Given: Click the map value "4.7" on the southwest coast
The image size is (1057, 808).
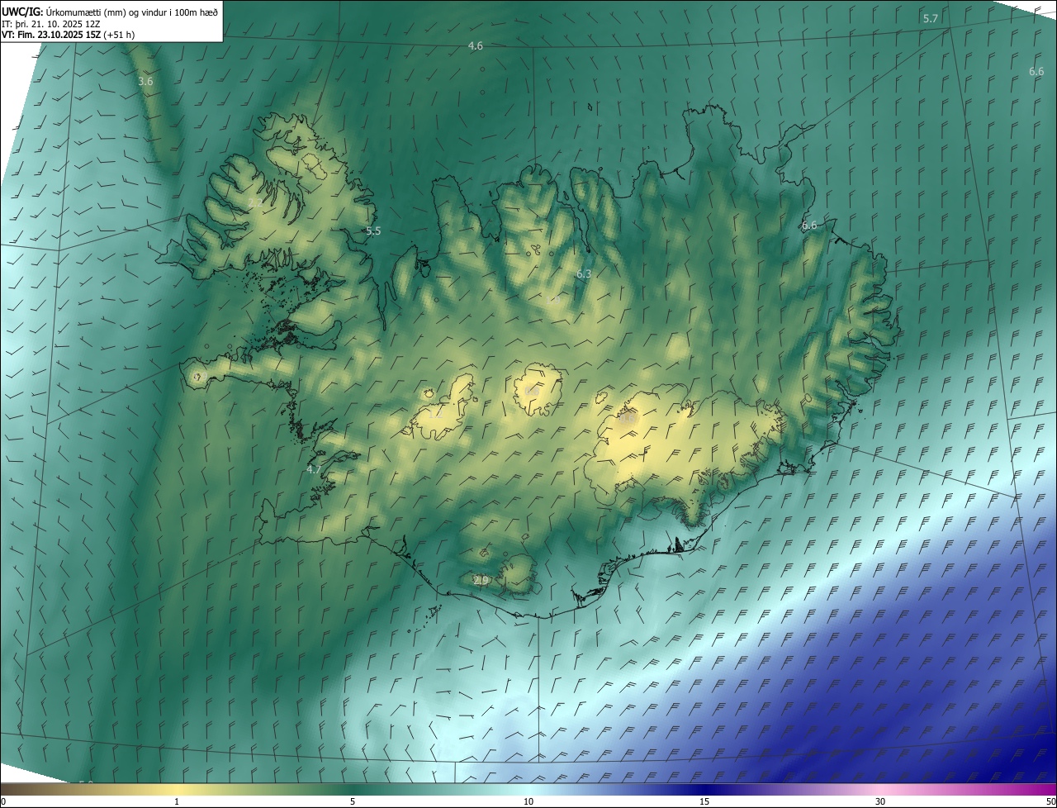Looking at the screenshot, I should (314, 469).
